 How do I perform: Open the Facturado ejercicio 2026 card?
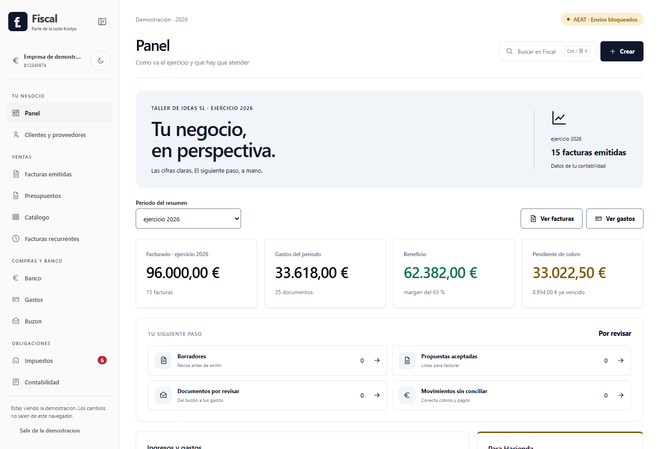click(x=196, y=273)
